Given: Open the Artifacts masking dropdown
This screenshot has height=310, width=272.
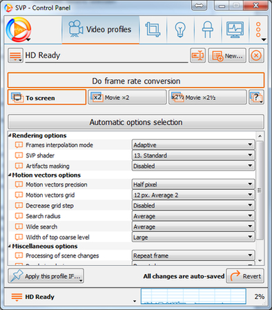Looking at the screenshot, I should pos(193,166).
